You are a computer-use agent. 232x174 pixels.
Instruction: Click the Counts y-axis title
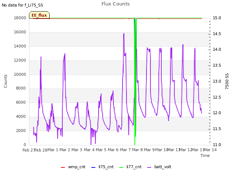click(x=5, y=81)
